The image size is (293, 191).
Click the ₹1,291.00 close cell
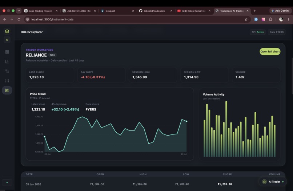(x=225, y=184)
